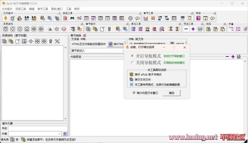248x143 pixels.
Task: Click the first clipboard icon in 粘贴 toolbar
Action: tap(208, 29)
